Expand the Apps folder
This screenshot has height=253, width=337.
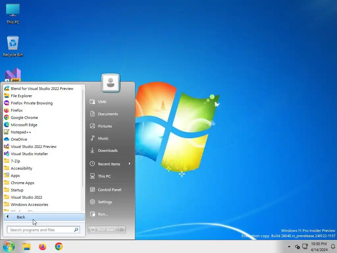pos(42,176)
